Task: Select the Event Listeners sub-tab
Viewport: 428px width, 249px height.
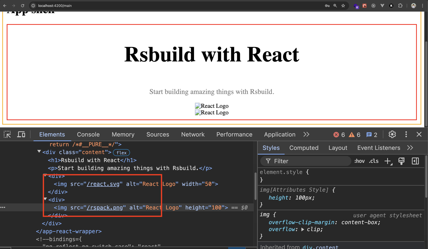Action: pos(379,148)
